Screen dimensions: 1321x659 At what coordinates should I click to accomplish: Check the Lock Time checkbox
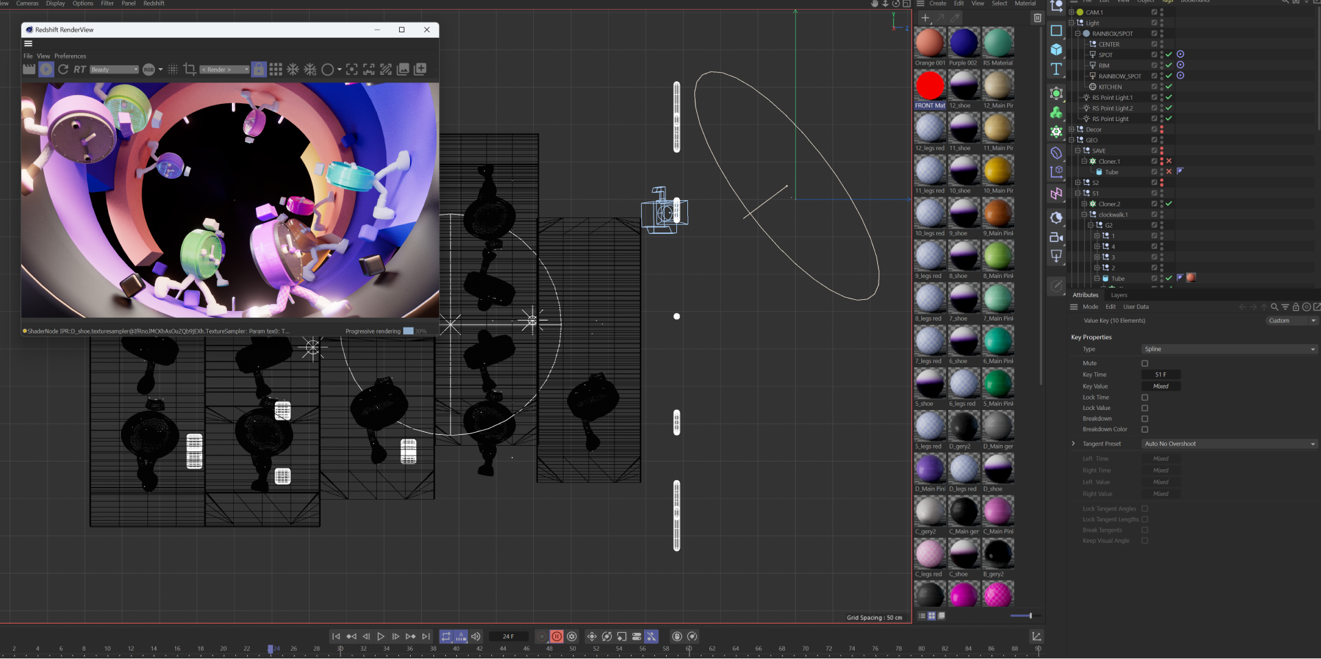click(x=1145, y=398)
